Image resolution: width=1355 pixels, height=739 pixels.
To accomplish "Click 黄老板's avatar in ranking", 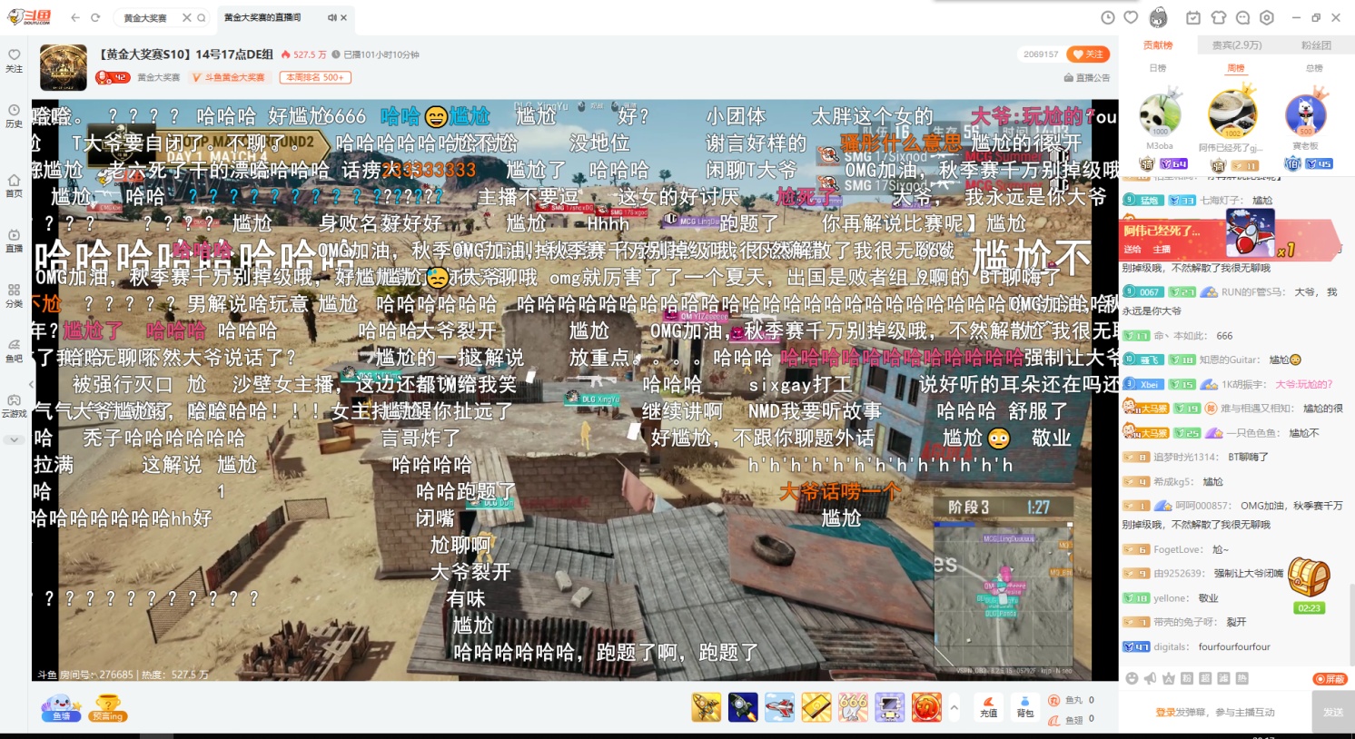I will point(1306,114).
